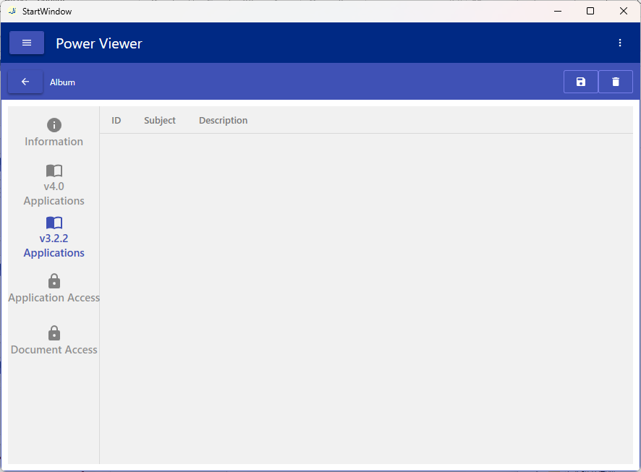The height and width of the screenshot is (472, 641).
Task: Open the hamburger navigation menu
Action: [27, 43]
